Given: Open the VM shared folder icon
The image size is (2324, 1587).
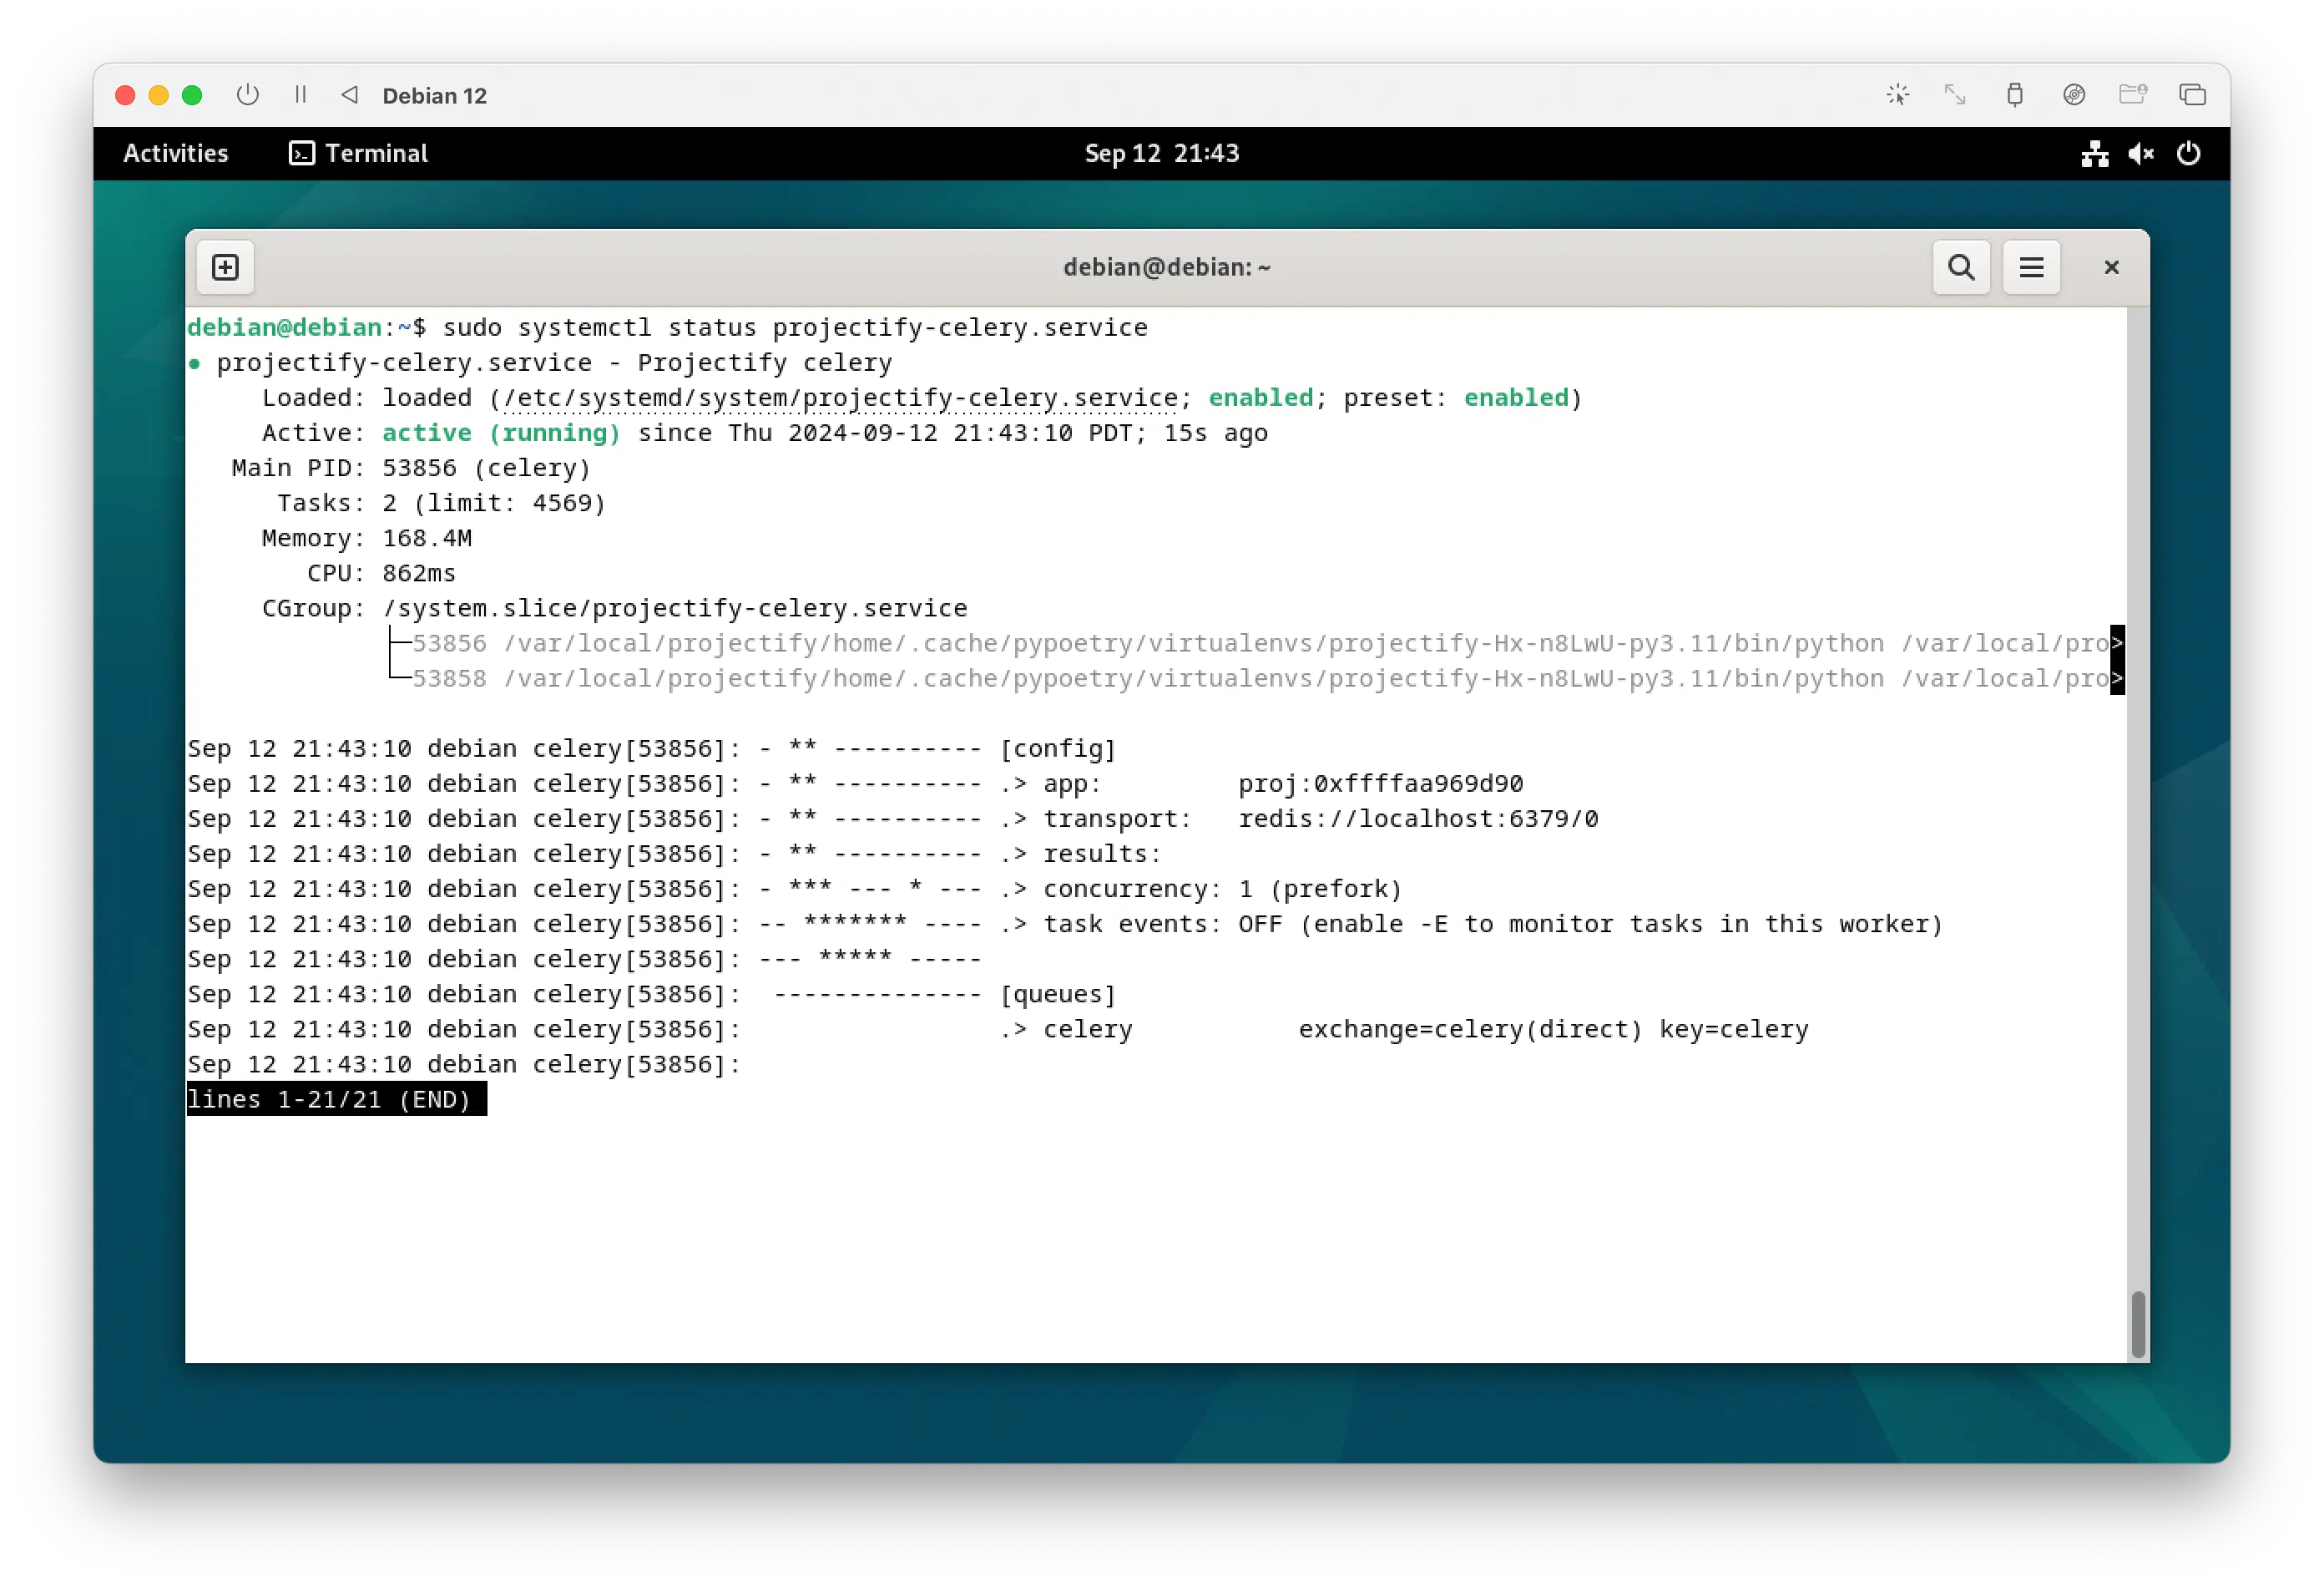Looking at the screenshot, I should click(2132, 95).
